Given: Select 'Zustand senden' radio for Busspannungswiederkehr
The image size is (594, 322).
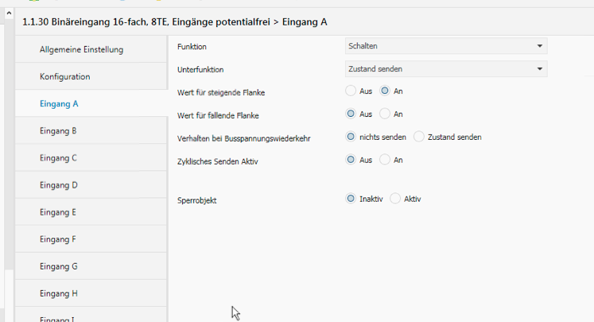Looking at the screenshot, I should [419, 137].
